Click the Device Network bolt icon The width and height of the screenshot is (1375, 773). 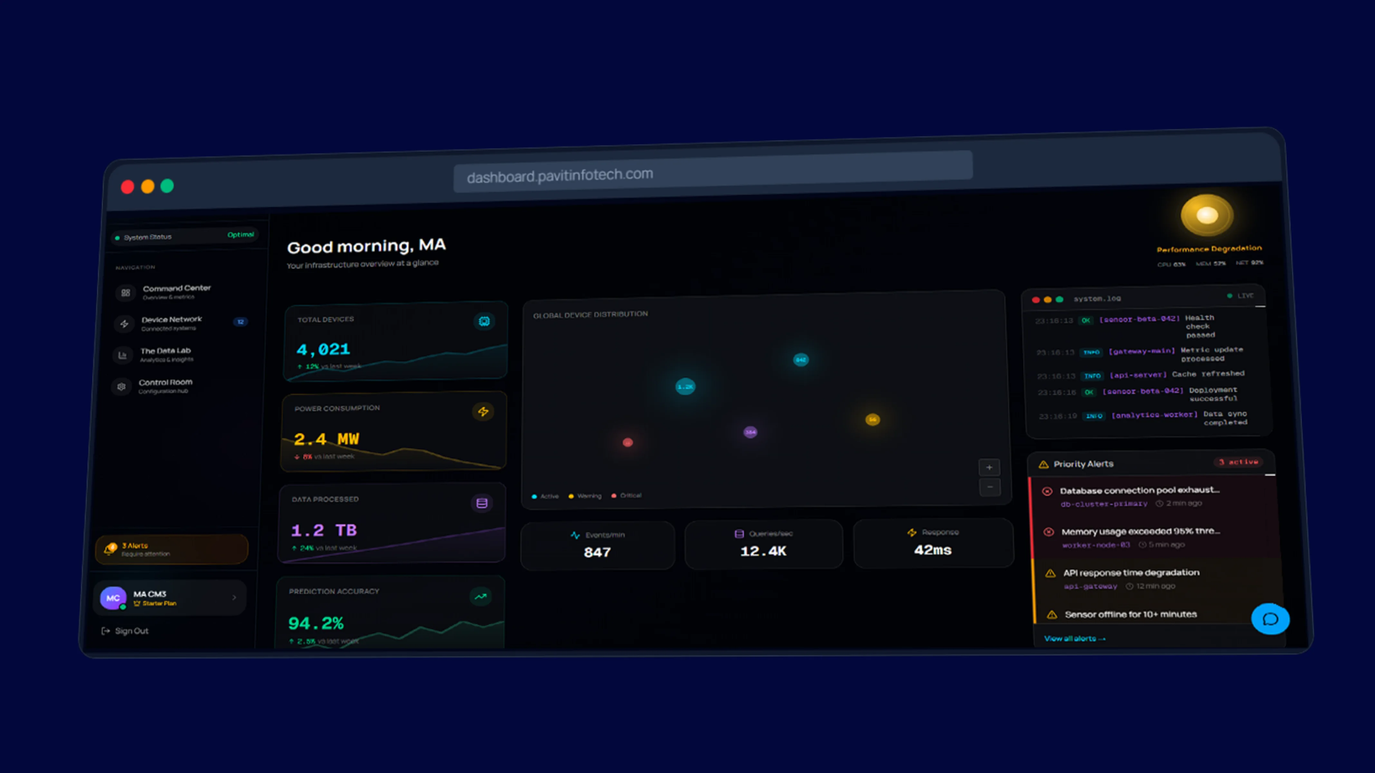(124, 323)
